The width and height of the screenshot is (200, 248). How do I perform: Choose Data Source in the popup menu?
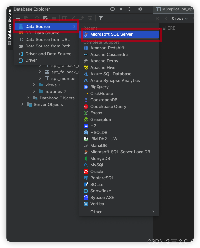(x=47, y=27)
